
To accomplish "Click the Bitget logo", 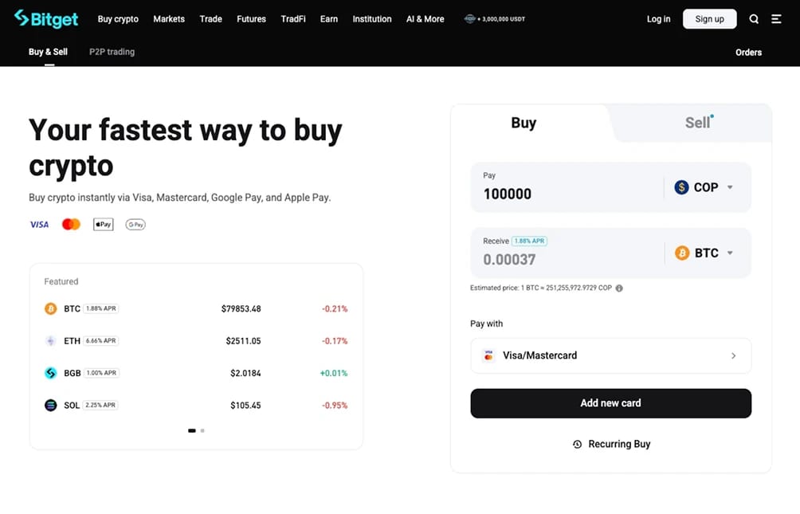I will pos(46,19).
